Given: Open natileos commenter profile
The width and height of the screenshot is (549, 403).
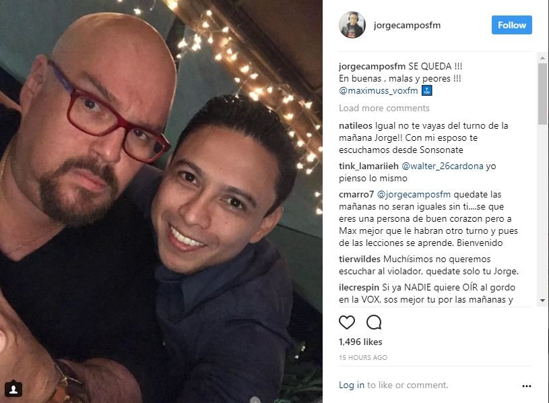Looking at the screenshot, I should tap(356, 126).
